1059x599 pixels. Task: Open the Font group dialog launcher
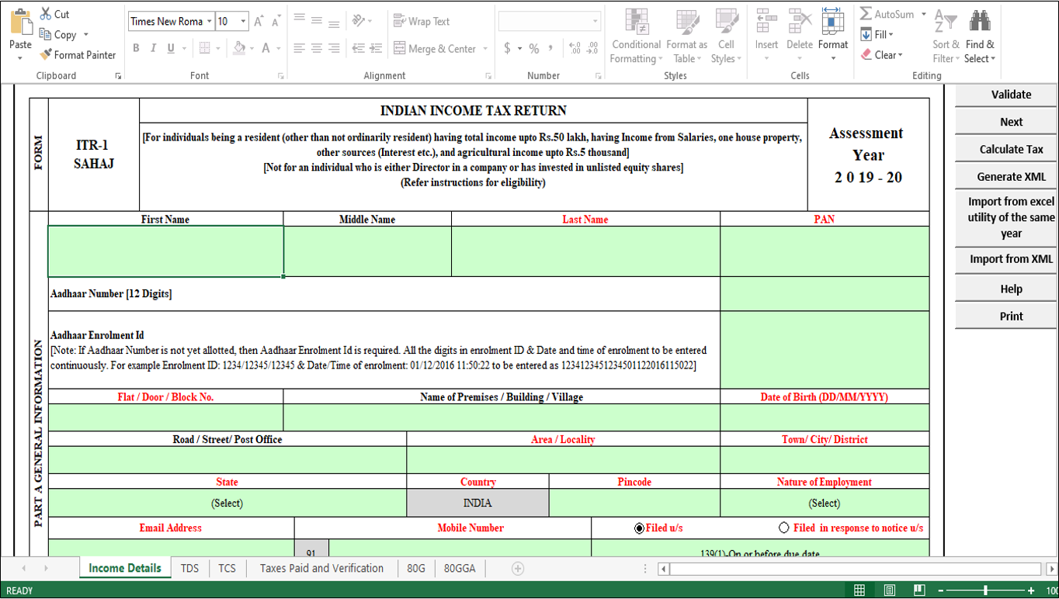(281, 76)
